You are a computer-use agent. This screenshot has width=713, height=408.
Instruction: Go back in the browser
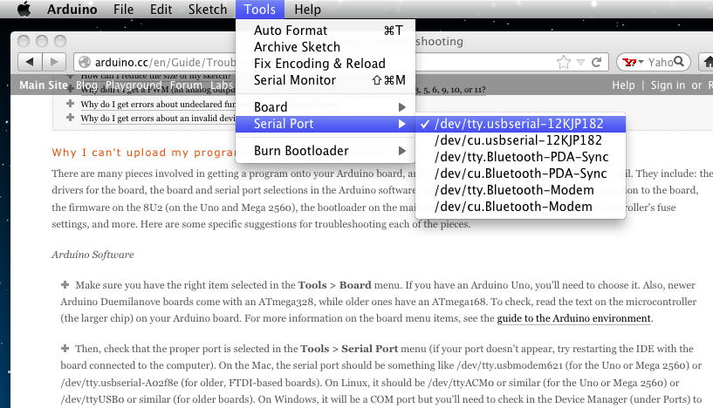30,62
